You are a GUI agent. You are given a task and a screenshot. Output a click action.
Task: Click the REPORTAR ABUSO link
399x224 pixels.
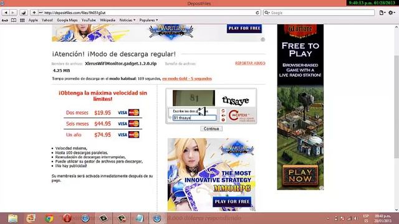(250, 63)
